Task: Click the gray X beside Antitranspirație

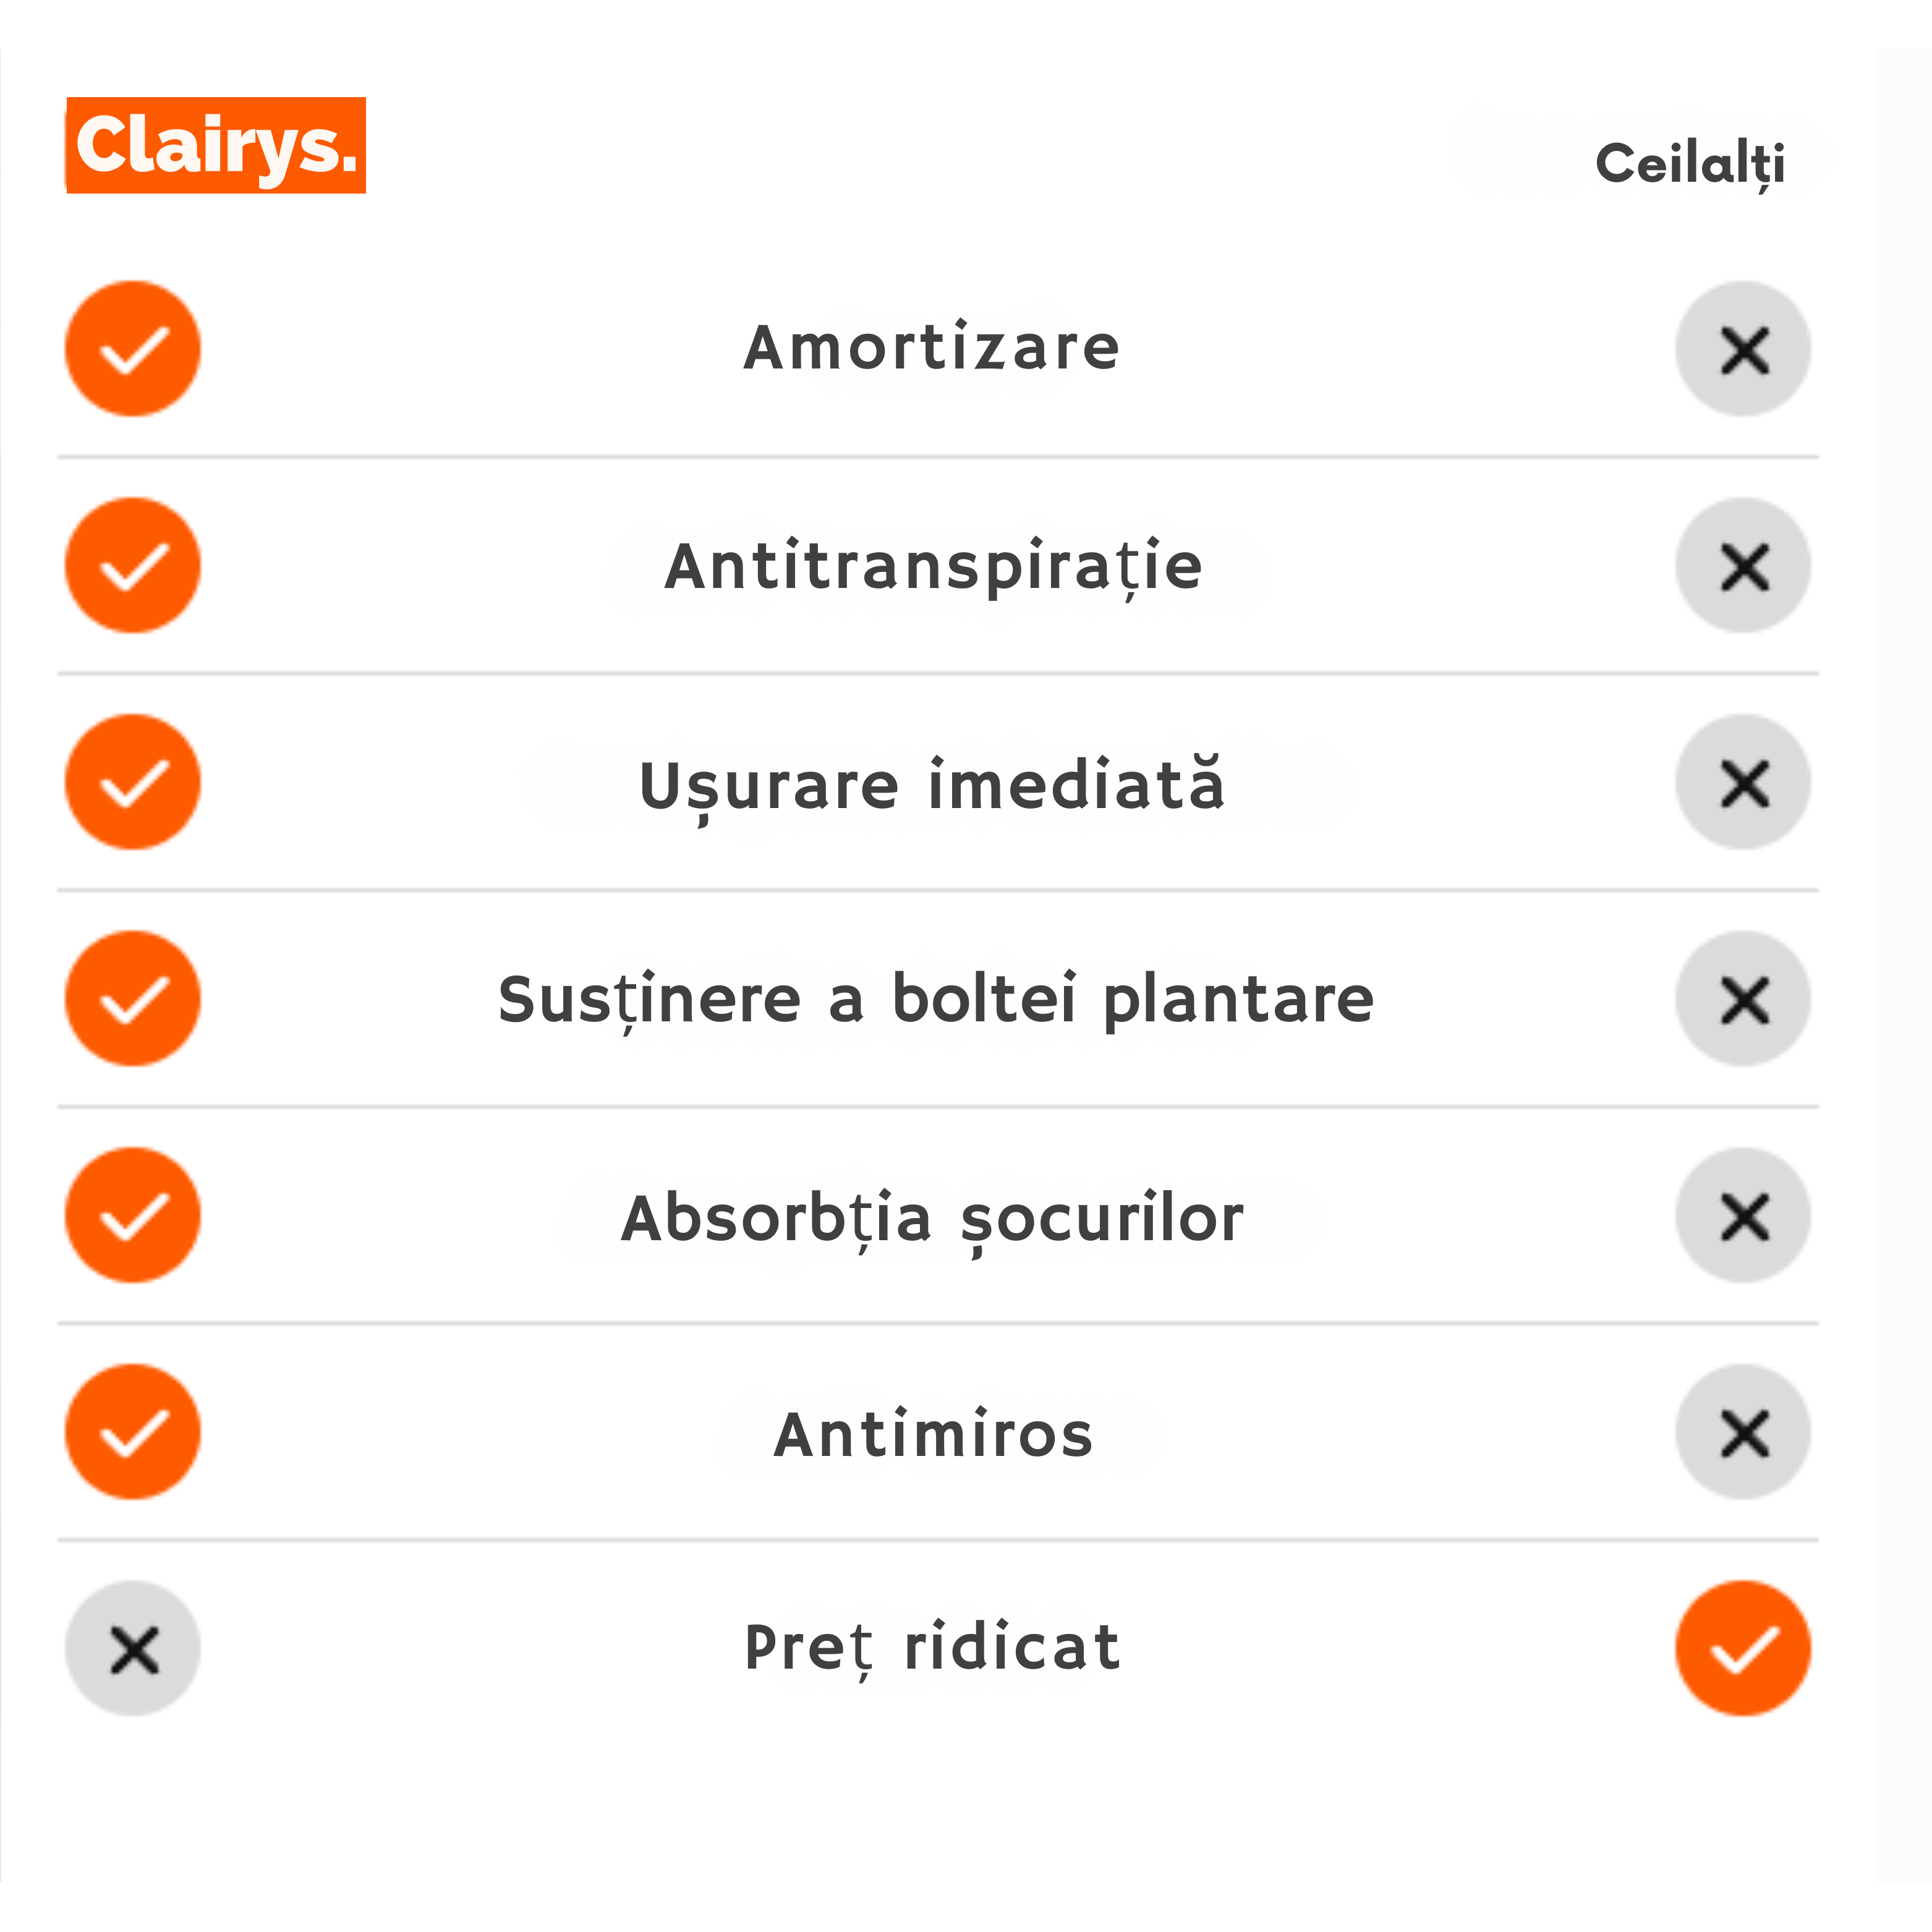Action: point(1743,566)
